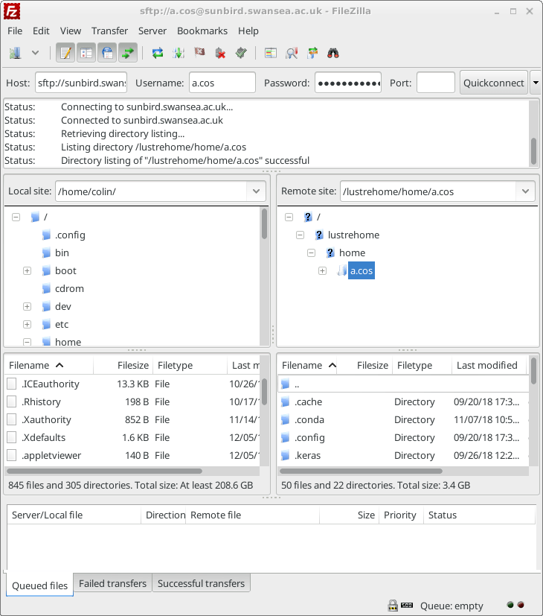This screenshot has width=543, height=616.
Task: Toggle directory comparison icon
Action: [292, 53]
